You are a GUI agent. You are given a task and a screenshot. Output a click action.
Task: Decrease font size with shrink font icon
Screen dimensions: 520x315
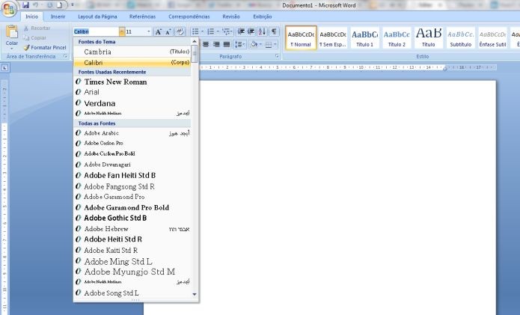[x=168, y=31]
